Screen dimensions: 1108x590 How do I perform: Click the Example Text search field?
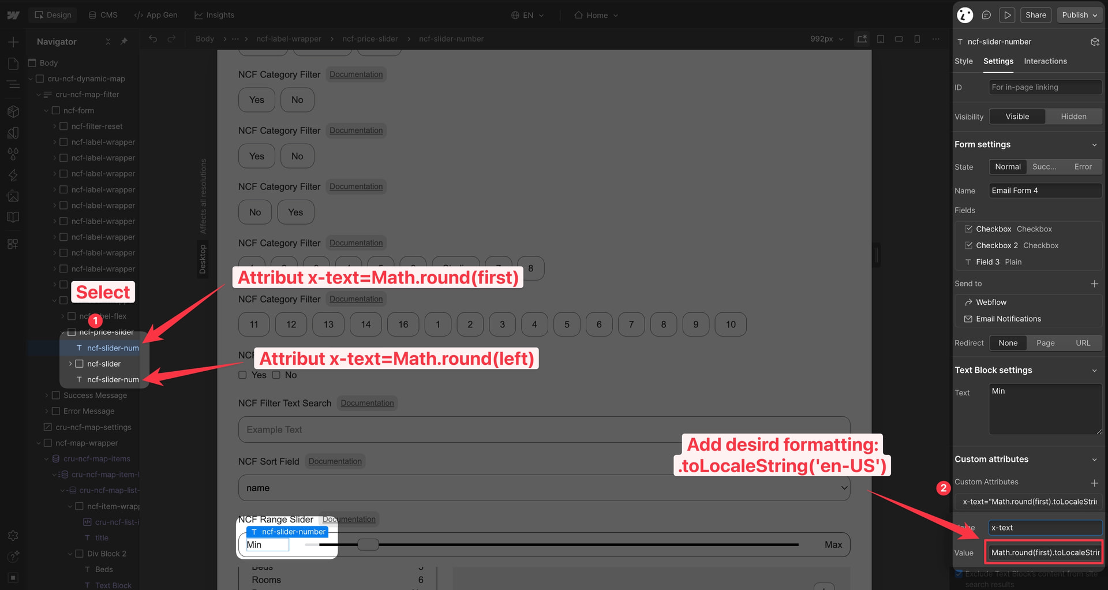point(544,430)
